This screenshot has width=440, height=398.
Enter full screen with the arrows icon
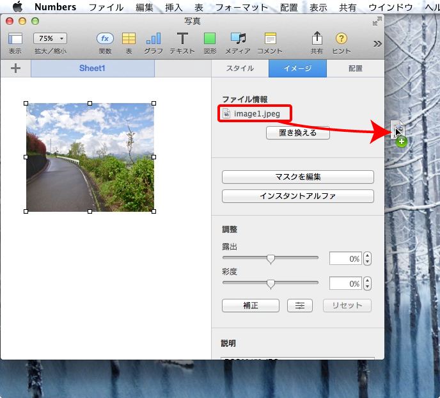(377, 21)
